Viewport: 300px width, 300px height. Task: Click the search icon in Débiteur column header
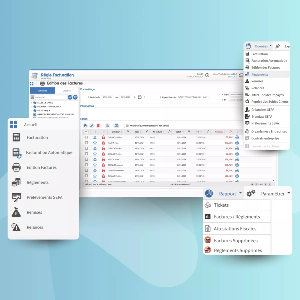[128, 132]
